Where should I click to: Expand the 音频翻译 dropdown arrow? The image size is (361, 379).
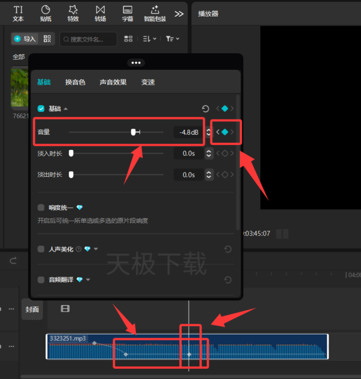click(88, 280)
